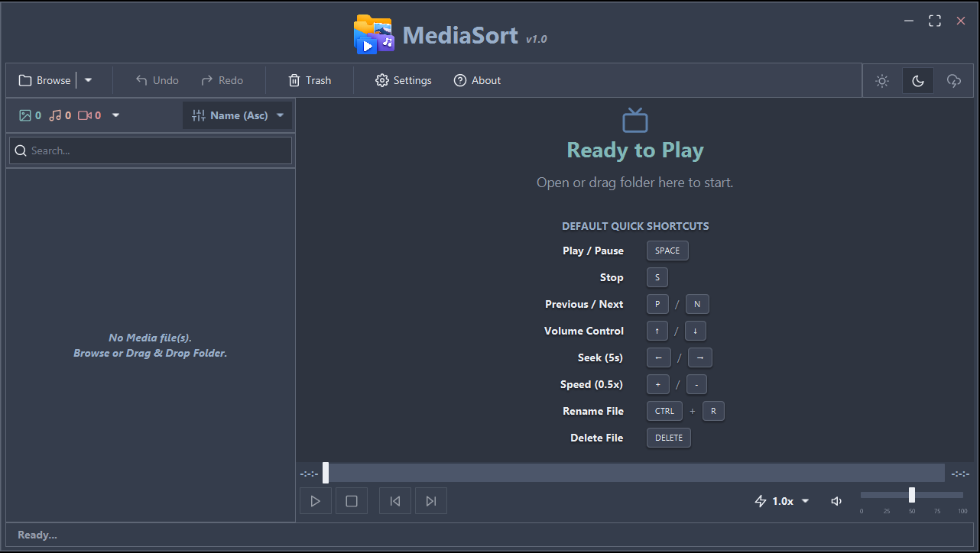Enable dark theme mode

point(917,80)
